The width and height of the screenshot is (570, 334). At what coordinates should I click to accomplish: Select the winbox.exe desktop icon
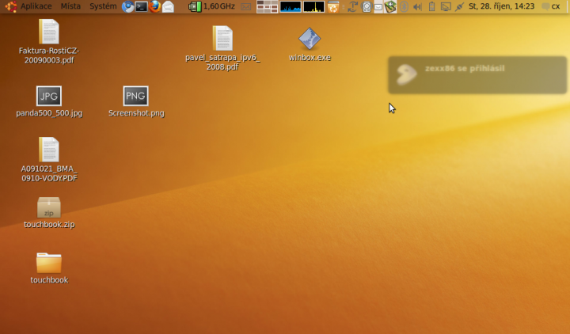[310, 44]
